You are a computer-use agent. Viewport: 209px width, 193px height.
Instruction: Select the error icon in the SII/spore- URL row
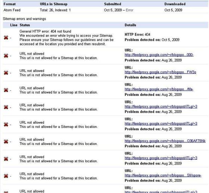point(6,176)
